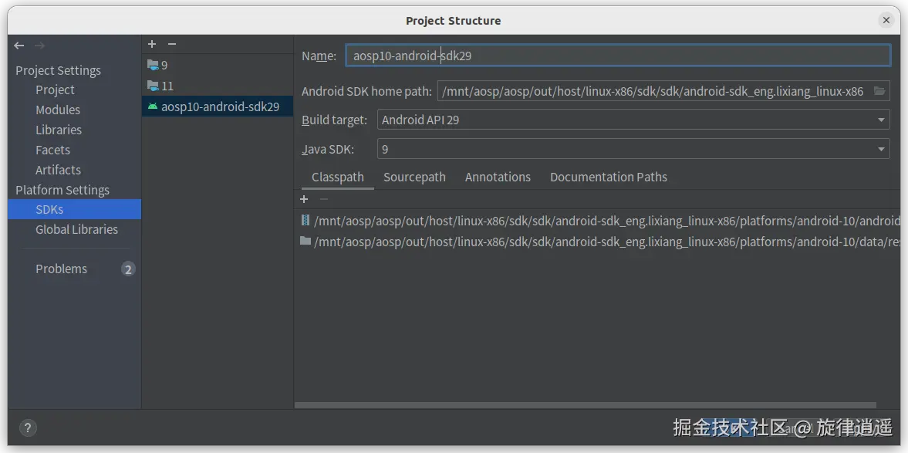Open the Annotations tab
The image size is (908, 453).
[x=498, y=177]
